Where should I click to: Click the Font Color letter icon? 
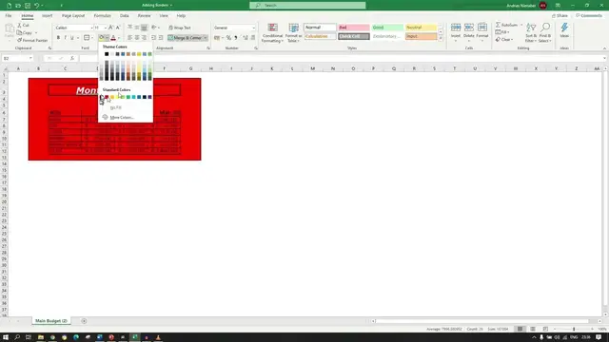(x=113, y=38)
